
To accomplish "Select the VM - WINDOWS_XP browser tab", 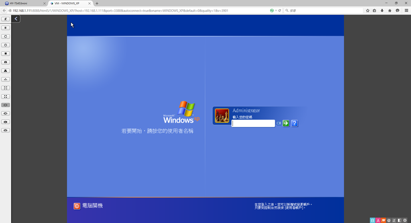I will click(70, 3).
